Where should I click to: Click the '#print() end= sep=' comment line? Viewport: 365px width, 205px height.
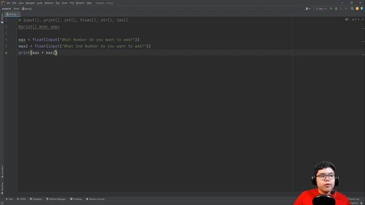click(39, 27)
